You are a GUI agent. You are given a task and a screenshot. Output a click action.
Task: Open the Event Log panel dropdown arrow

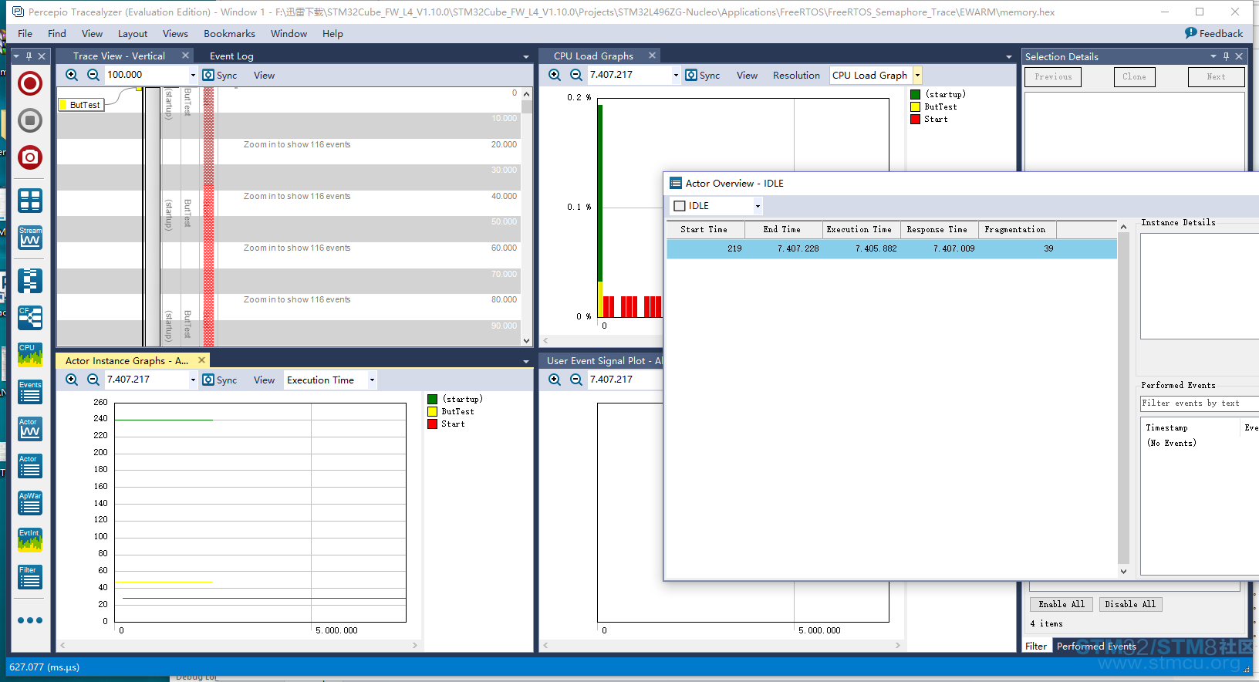[x=526, y=57]
